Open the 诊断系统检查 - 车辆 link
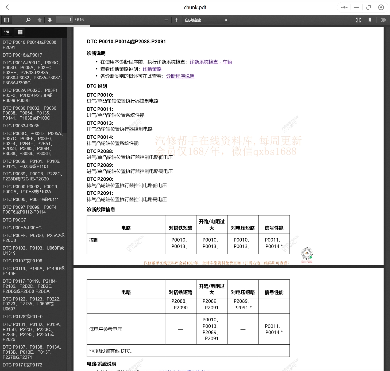390x371 pixels. click(x=211, y=62)
